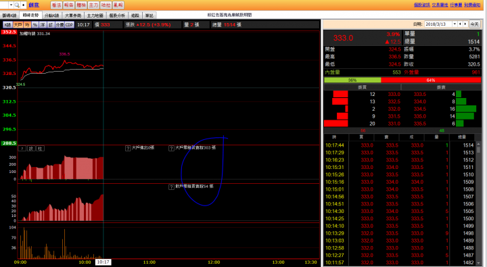
Task: Toggle the 分價 price-volume button
Action: (x=60, y=24)
